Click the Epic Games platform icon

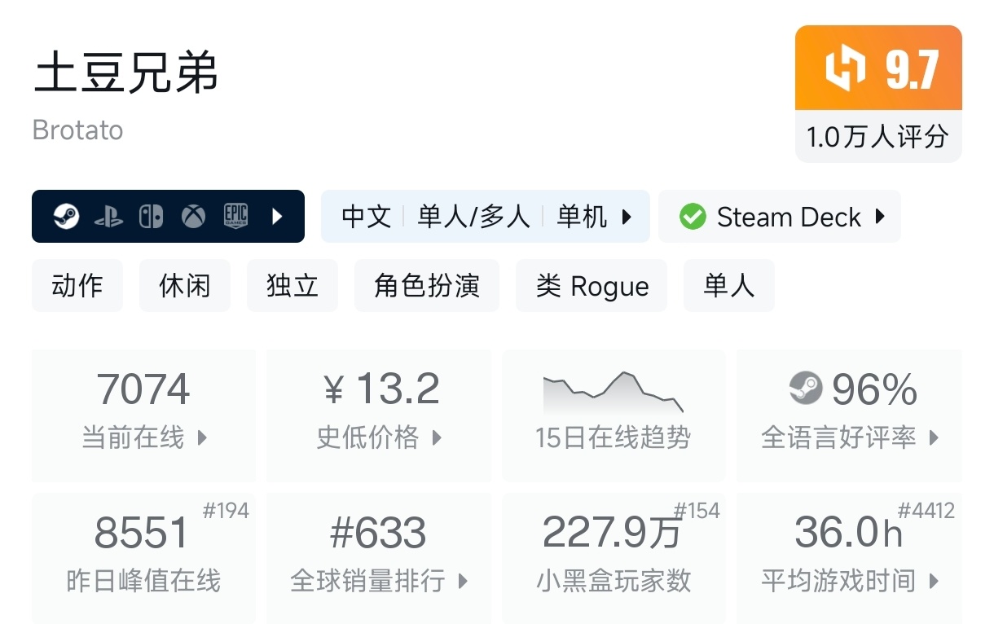point(235,217)
